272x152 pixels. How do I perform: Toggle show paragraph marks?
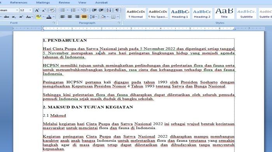pos(117,10)
